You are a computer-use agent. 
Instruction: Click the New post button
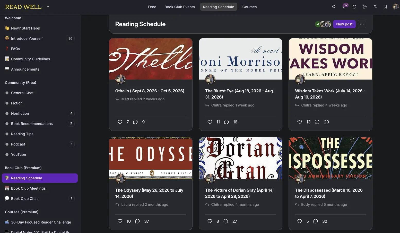344,24
